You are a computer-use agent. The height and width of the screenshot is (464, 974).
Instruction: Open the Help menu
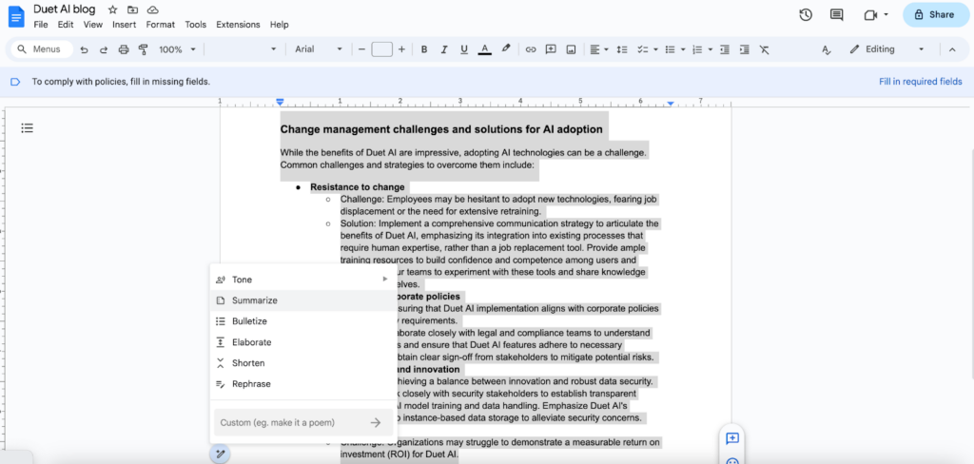[280, 25]
